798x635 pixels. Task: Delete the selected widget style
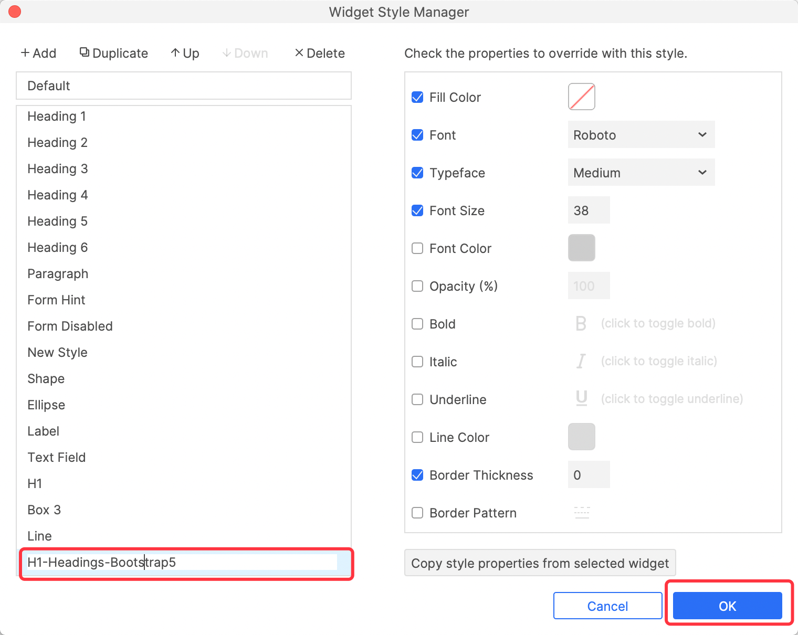[320, 53]
